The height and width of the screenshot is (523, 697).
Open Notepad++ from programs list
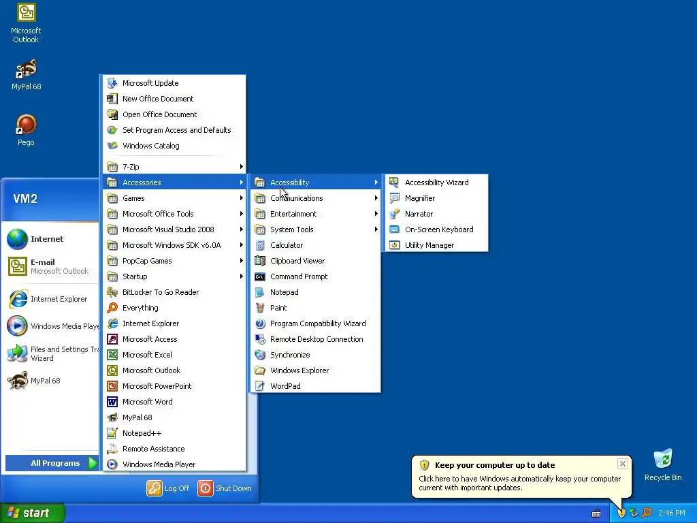(x=174, y=433)
